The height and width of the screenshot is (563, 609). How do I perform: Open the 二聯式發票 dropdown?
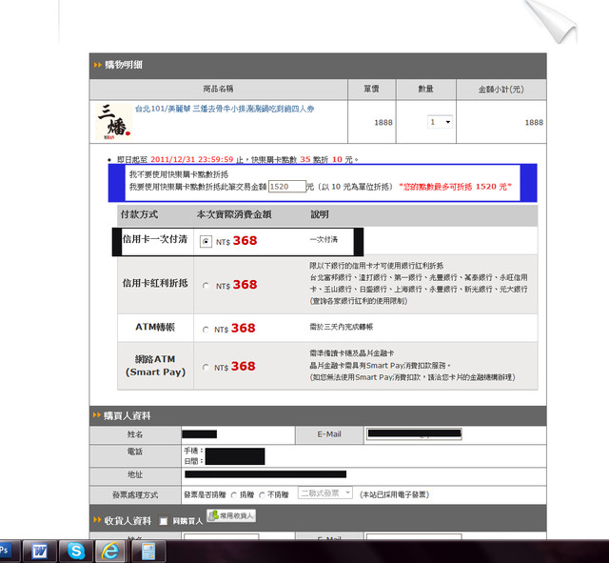pyautogui.click(x=325, y=493)
